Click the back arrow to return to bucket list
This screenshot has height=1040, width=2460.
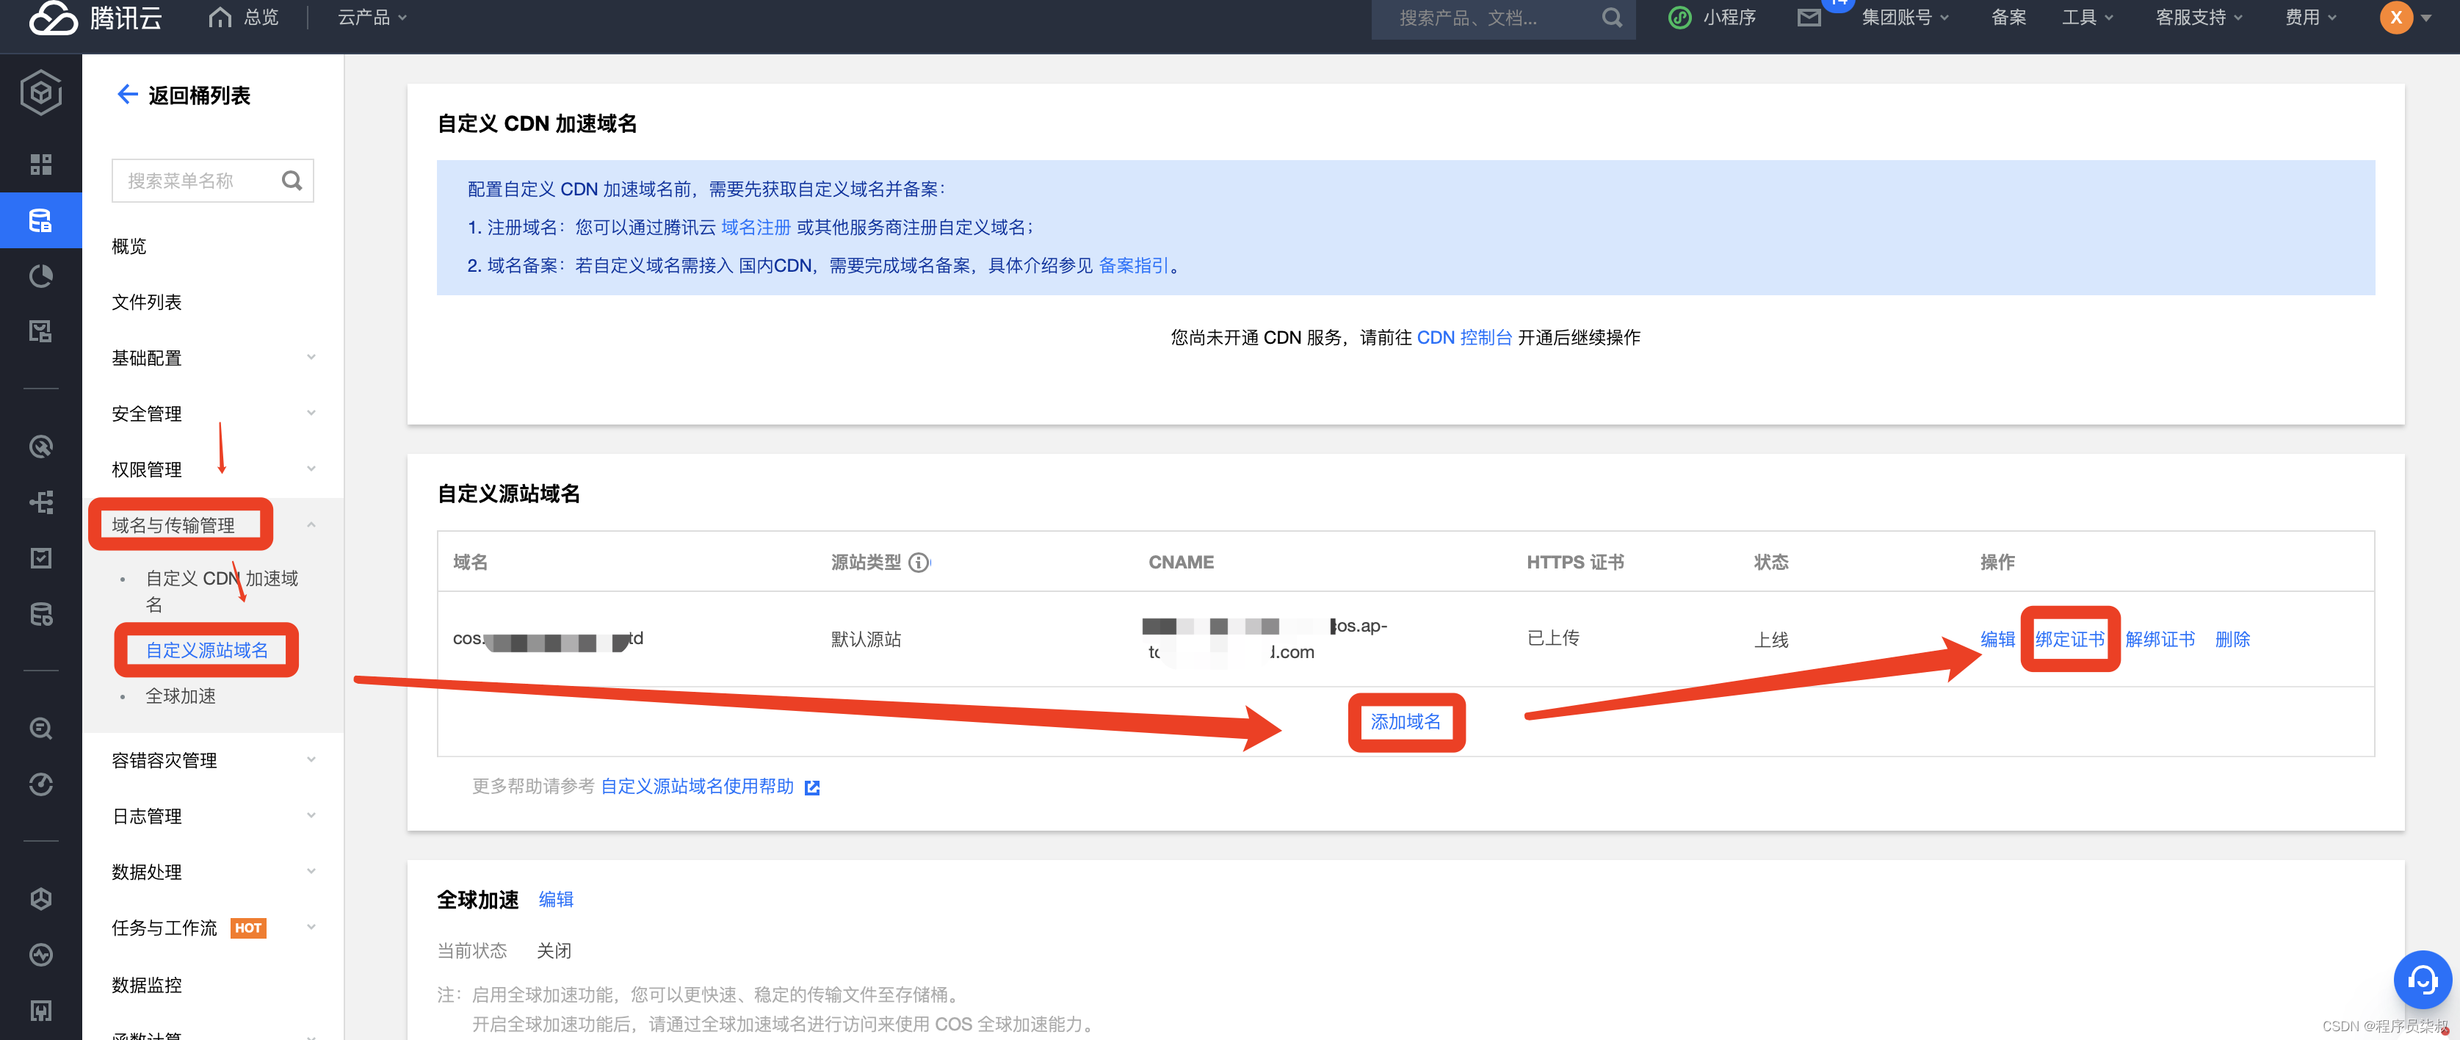pyautogui.click(x=127, y=95)
